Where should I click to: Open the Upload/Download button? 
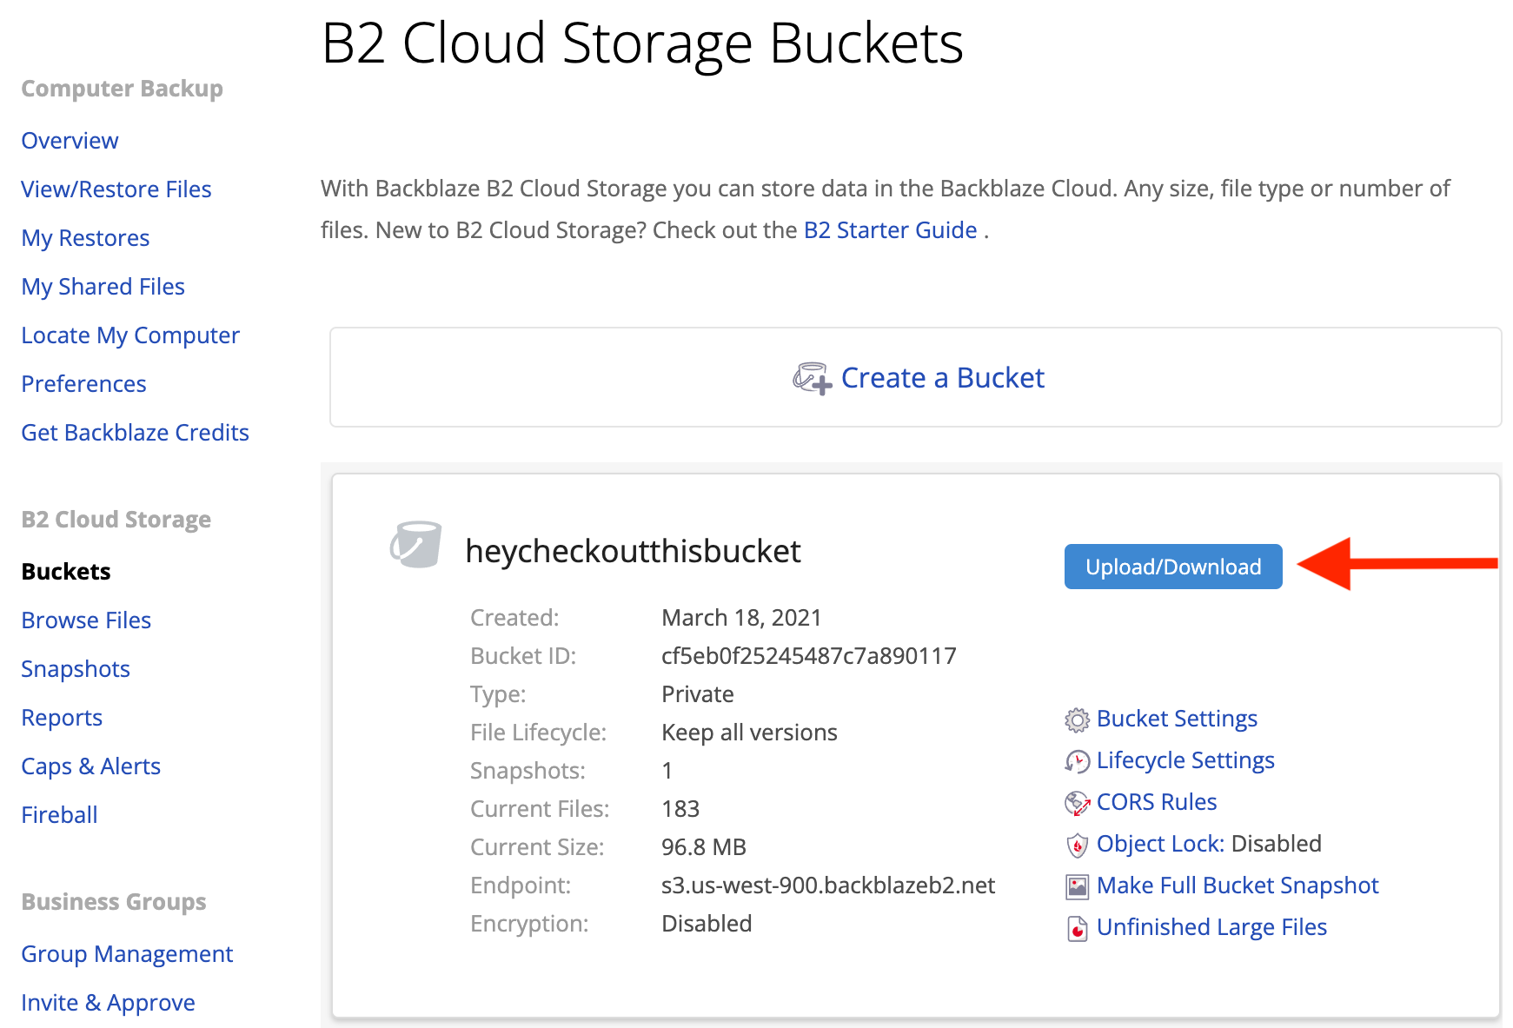[x=1173, y=567]
